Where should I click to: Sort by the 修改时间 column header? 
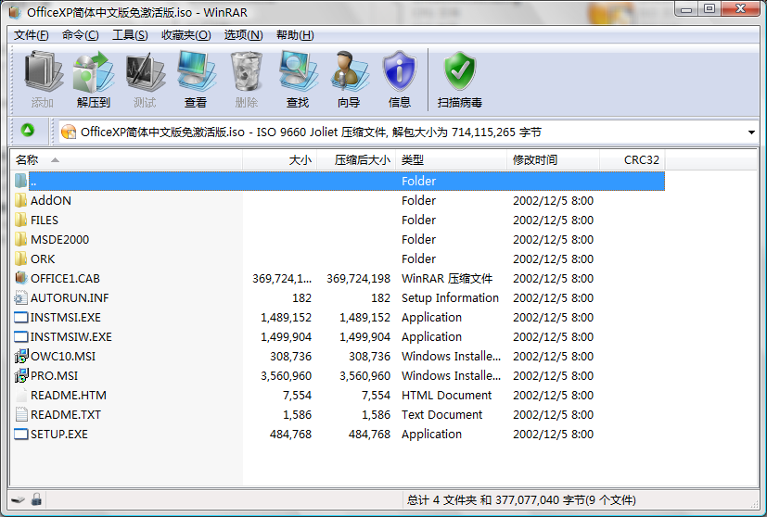coord(554,159)
